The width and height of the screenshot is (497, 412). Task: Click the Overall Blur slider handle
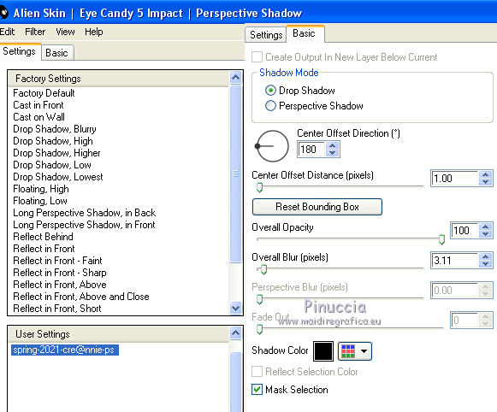click(x=263, y=269)
